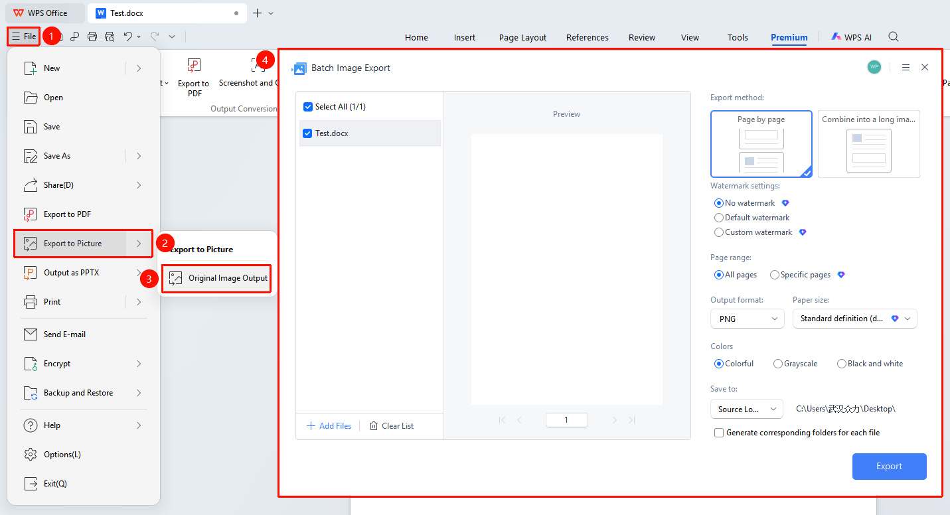950x515 pixels.
Task: Open the dialog's hamburger menu icon
Action: coord(906,67)
